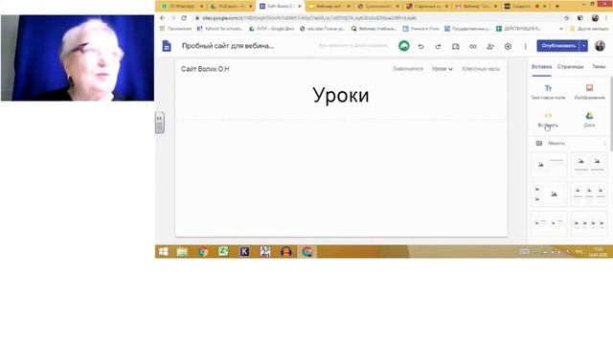The width and height of the screenshot is (613, 345).
Task: Undo the last change
Action: click(420, 47)
